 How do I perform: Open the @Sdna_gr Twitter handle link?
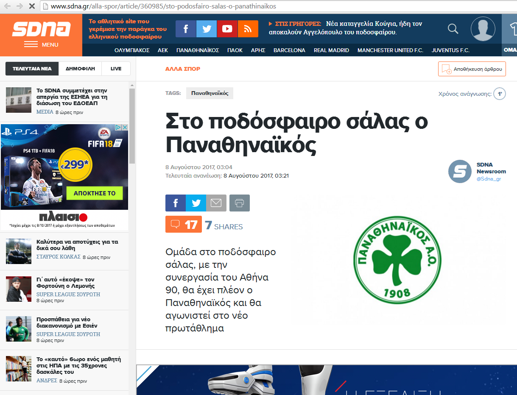coord(489,179)
